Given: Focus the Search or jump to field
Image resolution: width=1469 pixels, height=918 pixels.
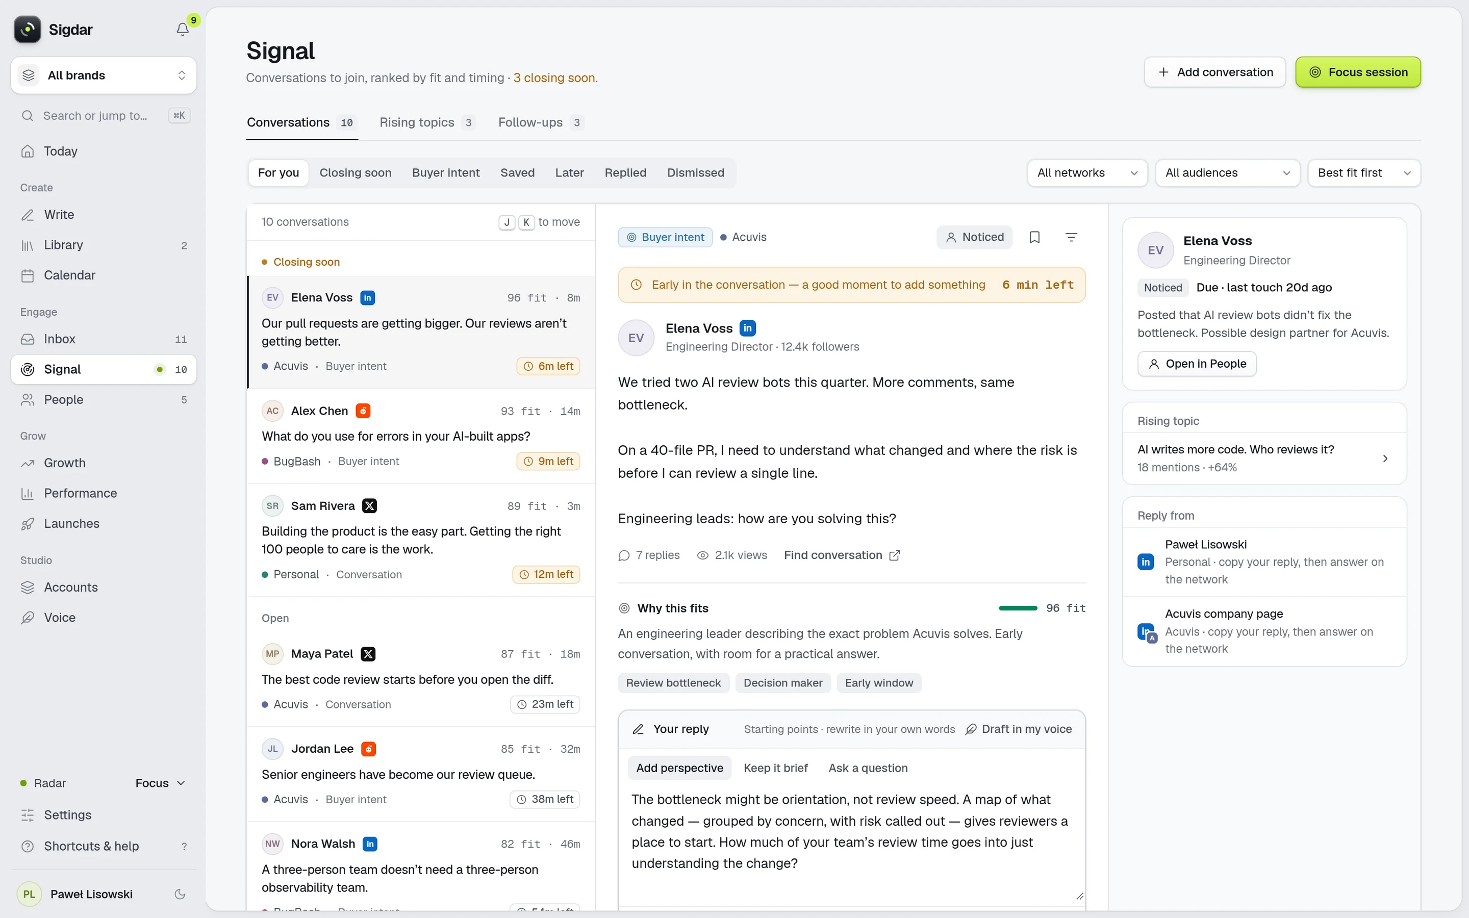Looking at the screenshot, I should click(103, 115).
